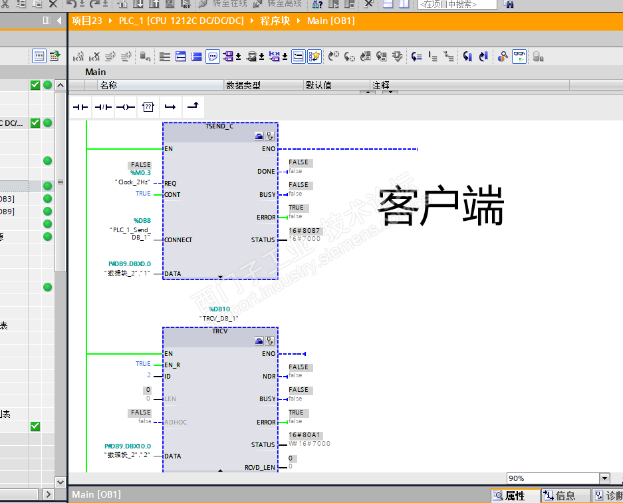
Task: Select the 默认值 column header
Action: (x=336, y=85)
